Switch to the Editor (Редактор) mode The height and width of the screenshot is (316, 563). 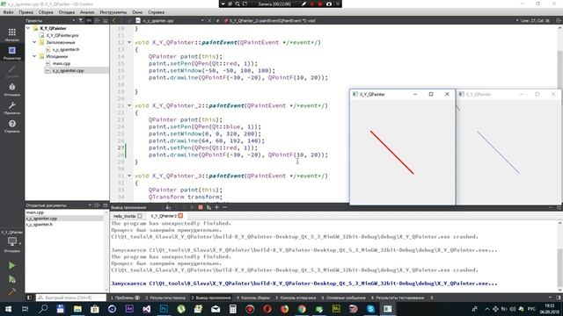click(x=11, y=53)
